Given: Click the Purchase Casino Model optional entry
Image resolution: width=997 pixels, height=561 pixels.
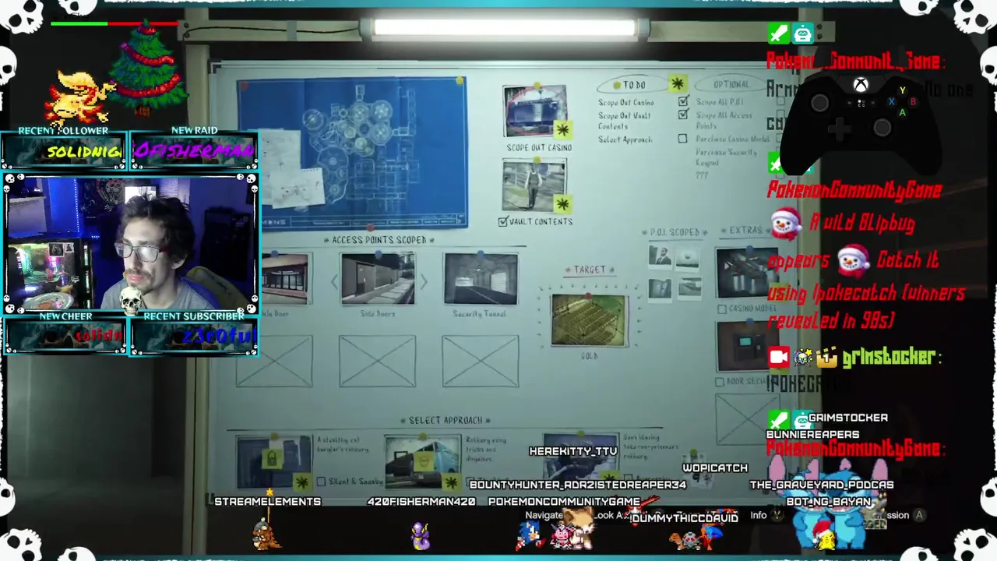Looking at the screenshot, I should (732, 139).
